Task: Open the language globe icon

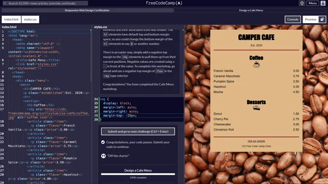Action: (302, 3)
